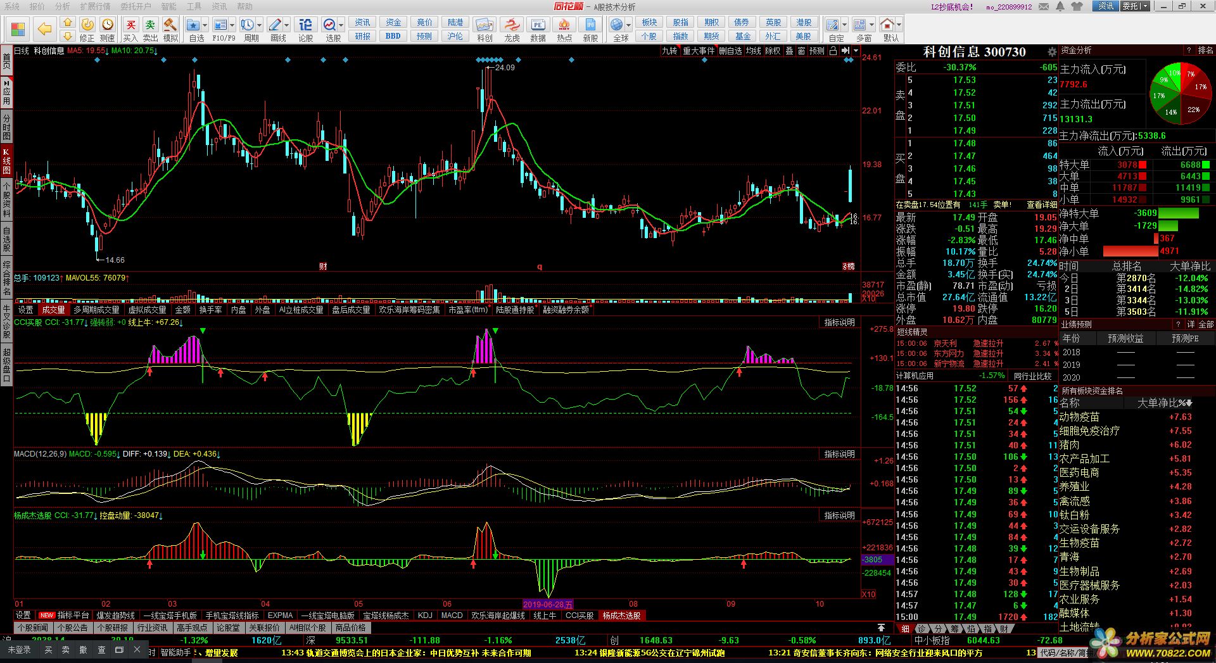Expand the 自选 dropdown arrow
The height and width of the screenshot is (663, 1216).
pos(205,25)
